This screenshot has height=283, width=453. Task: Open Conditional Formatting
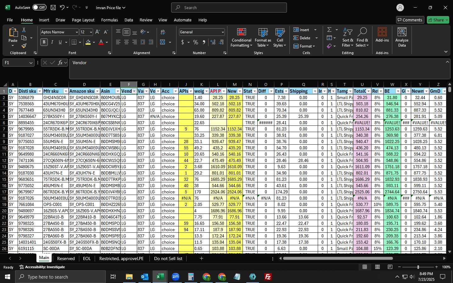[x=241, y=38]
